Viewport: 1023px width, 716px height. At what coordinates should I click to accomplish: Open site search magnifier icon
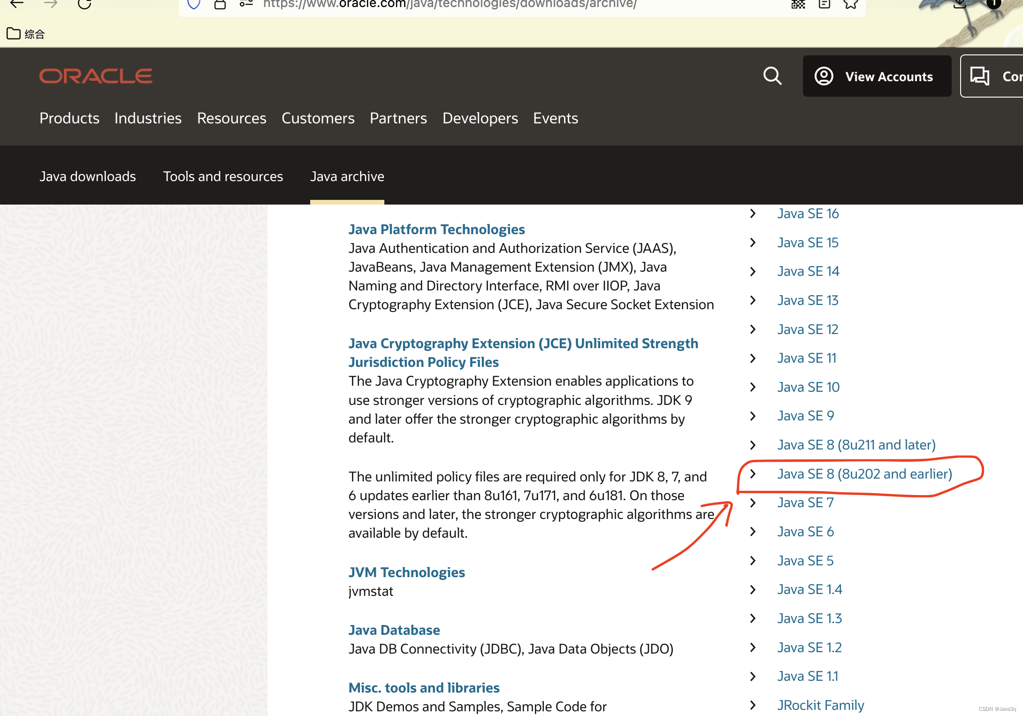pyautogui.click(x=772, y=76)
